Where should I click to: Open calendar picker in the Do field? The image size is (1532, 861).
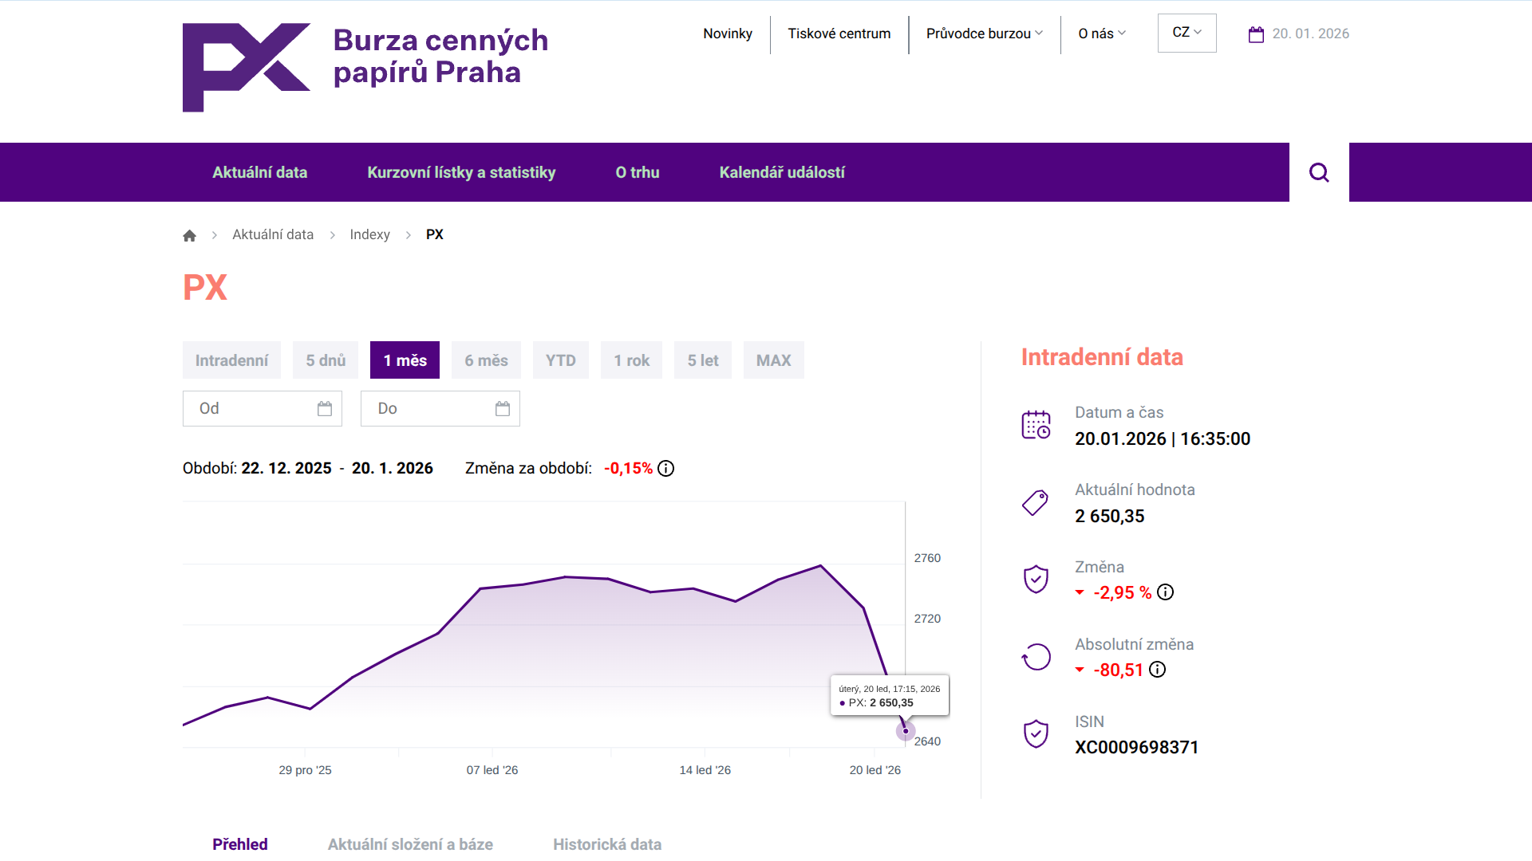tap(503, 409)
